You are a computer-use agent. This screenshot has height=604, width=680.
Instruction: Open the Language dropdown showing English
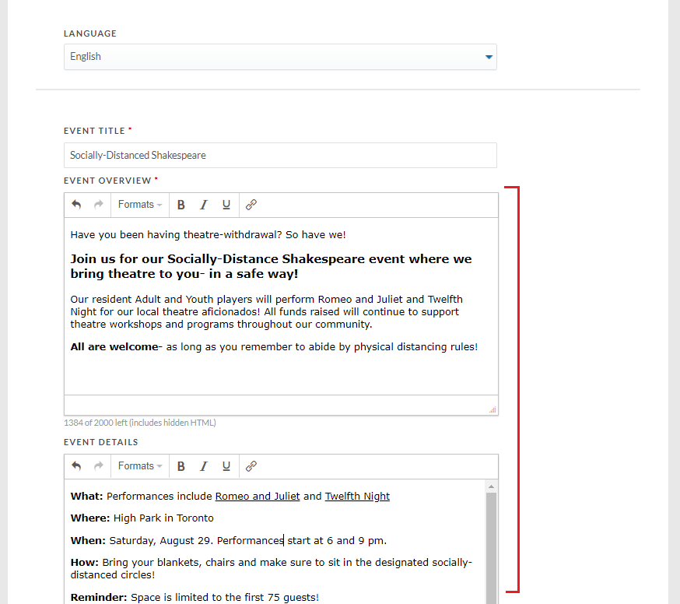click(x=280, y=57)
